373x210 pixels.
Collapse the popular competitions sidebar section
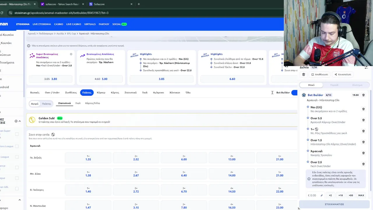20,121
